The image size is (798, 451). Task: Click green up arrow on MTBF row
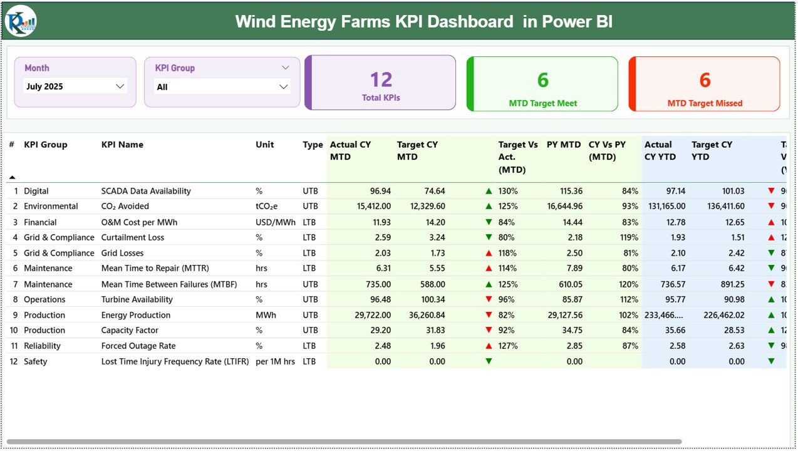tap(488, 284)
